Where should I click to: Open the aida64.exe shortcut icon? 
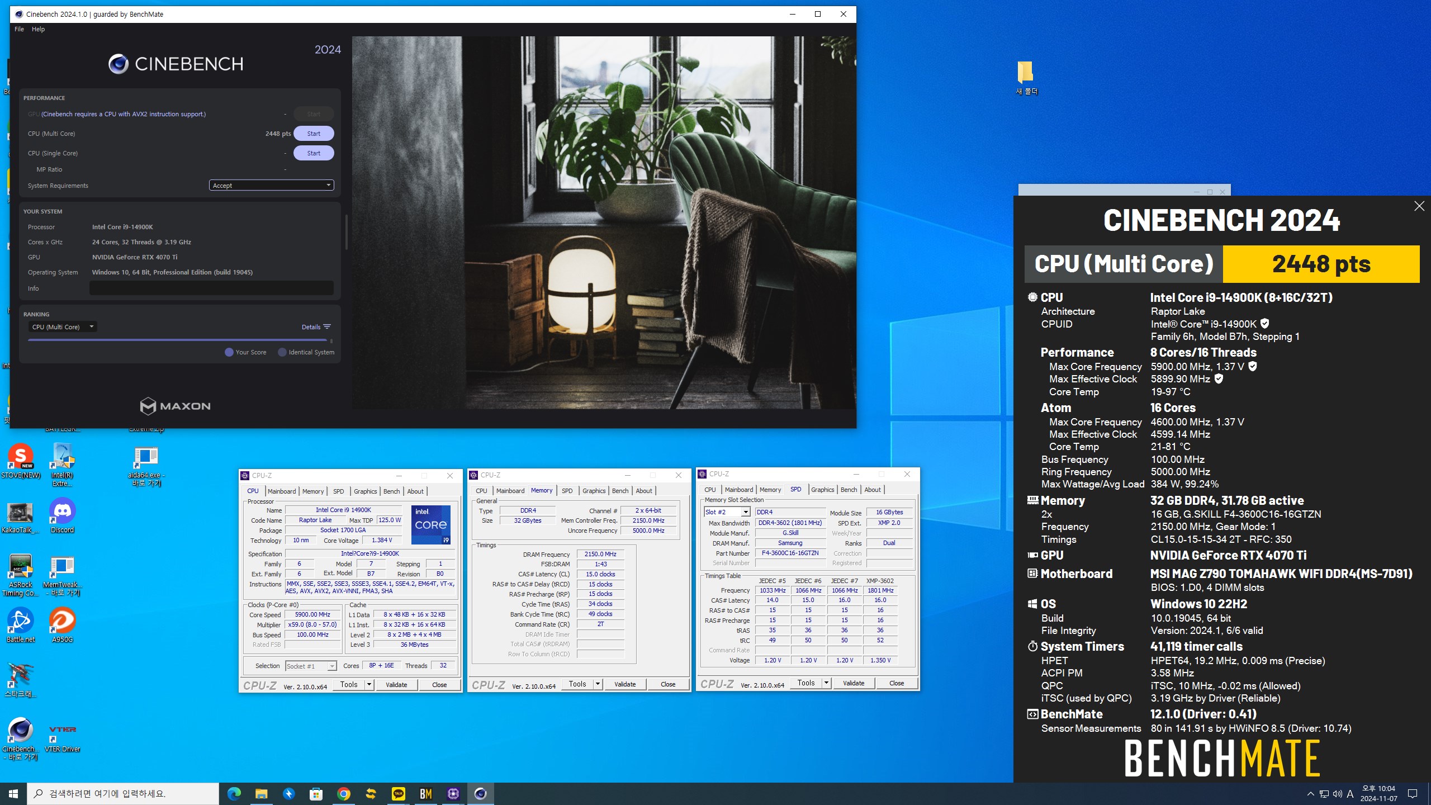[146, 465]
